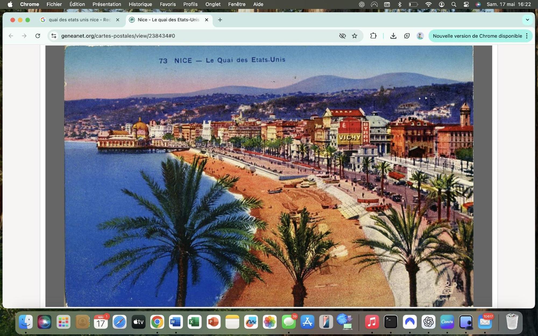Open the Chrome profile avatar
538x336 pixels.
pyautogui.click(x=420, y=36)
